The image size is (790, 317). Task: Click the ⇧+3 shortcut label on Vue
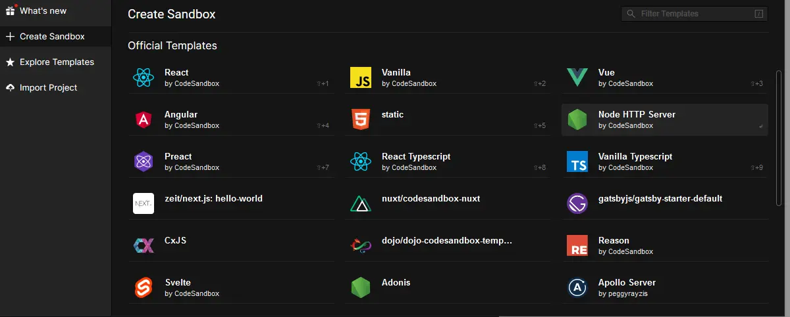click(757, 84)
